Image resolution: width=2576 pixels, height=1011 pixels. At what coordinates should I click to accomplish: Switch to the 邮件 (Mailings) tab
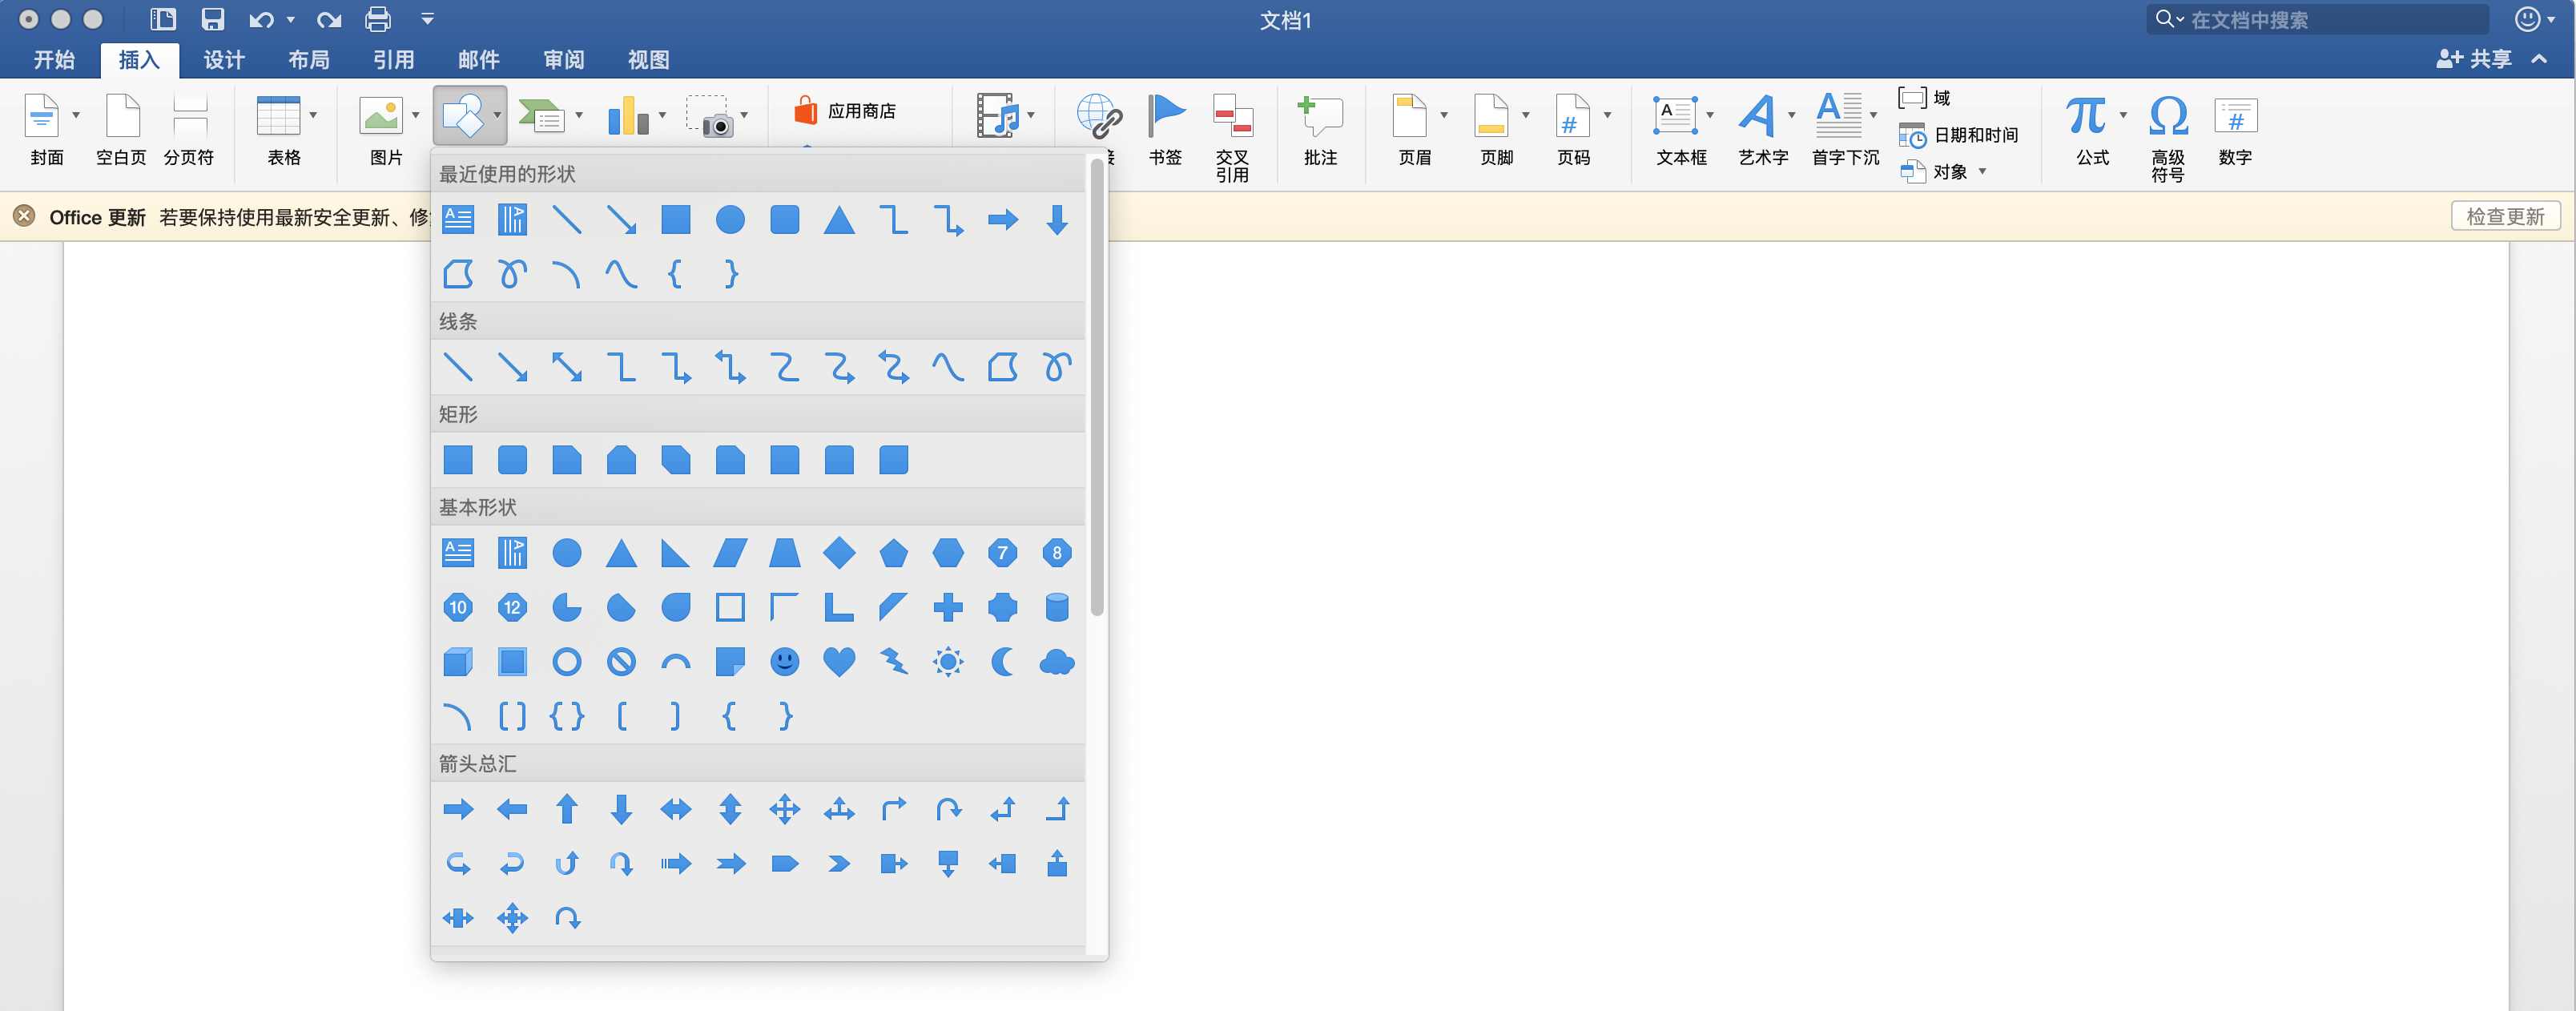(x=479, y=60)
